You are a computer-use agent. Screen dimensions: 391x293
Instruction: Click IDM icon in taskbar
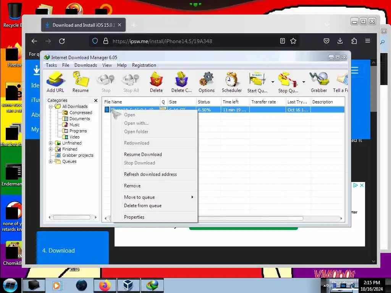point(152,285)
